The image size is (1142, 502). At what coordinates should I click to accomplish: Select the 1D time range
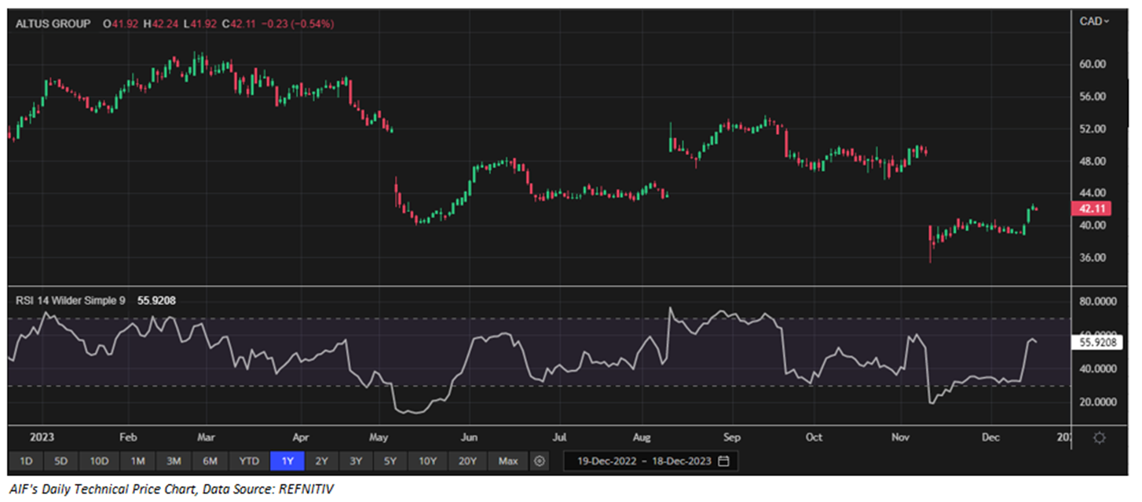tap(26, 461)
